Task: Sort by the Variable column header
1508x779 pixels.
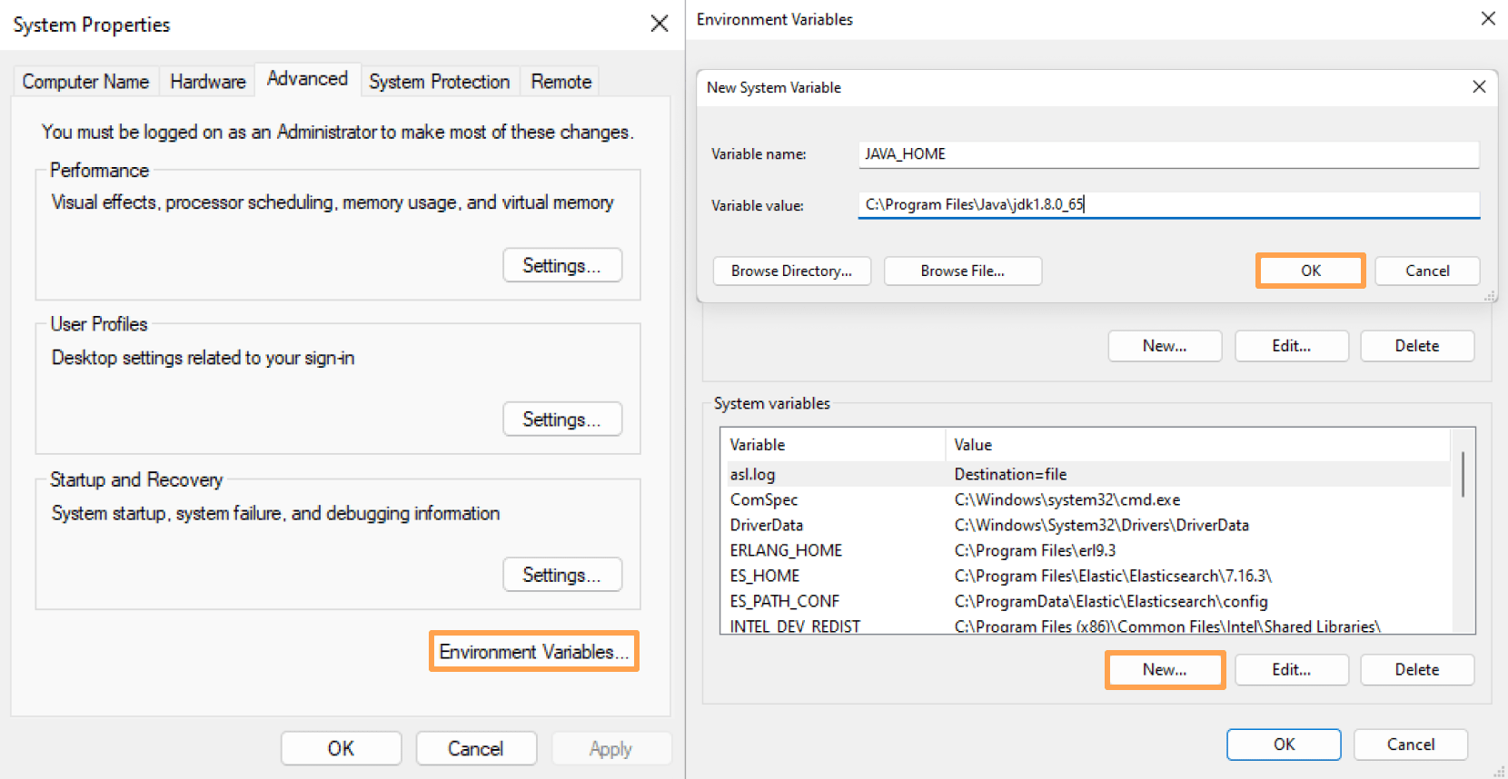Action: (833, 445)
